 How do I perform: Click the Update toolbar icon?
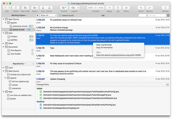[x=73, y=8]
